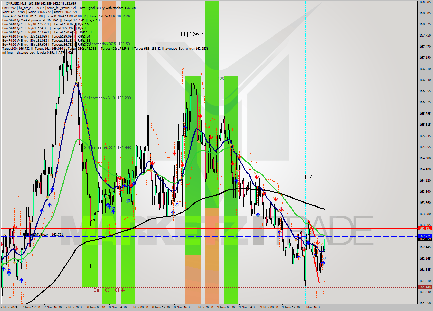Click the 'Time A:2024.11.08 01:15:00' line
This screenshot has height=311, width=433.
[66, 16]
